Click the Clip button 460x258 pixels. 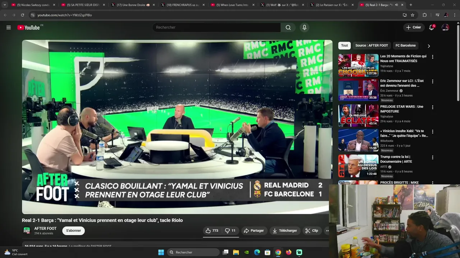coord(312,230)
